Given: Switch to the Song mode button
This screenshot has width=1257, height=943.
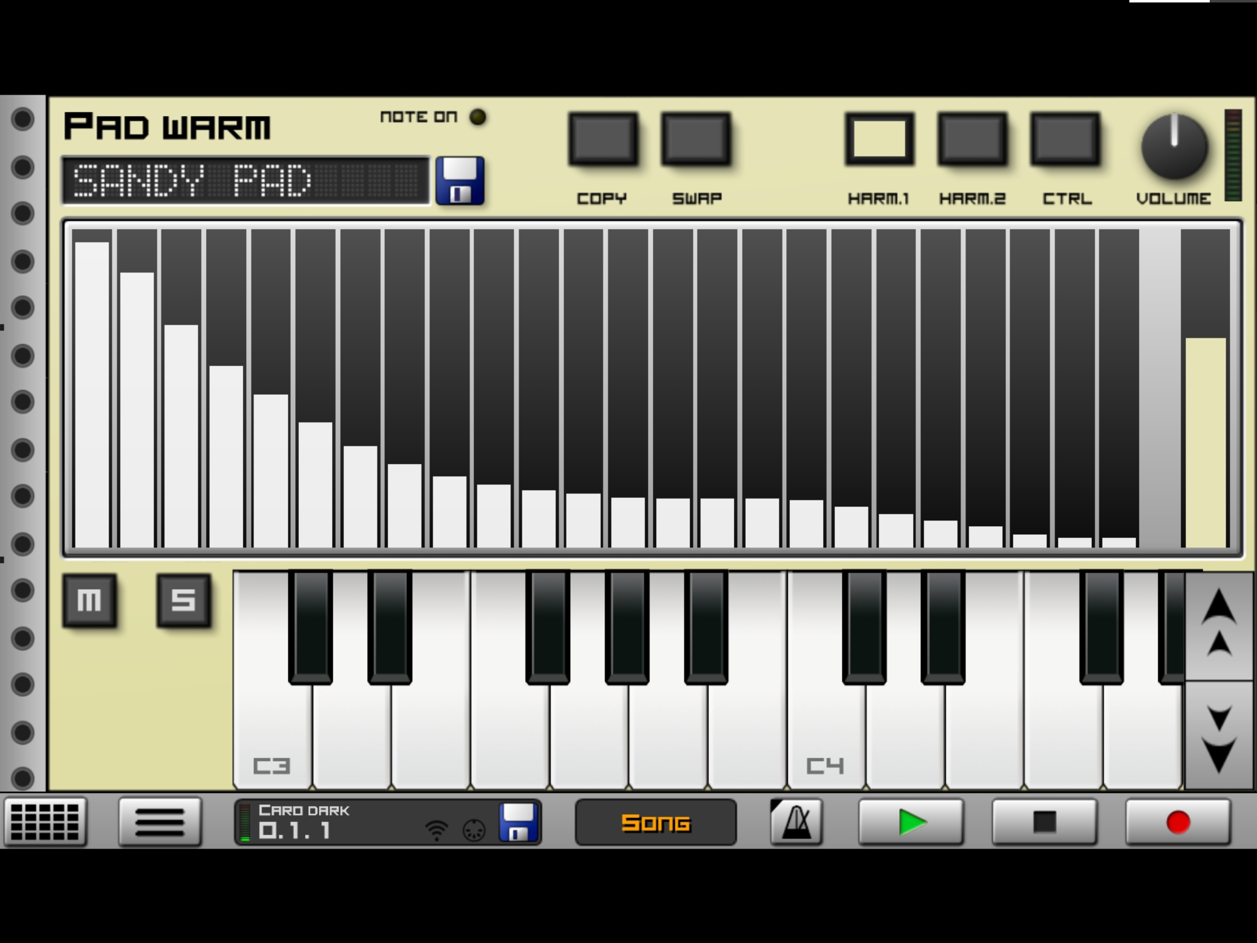Looking at the screenshot, I should (656, 821).
